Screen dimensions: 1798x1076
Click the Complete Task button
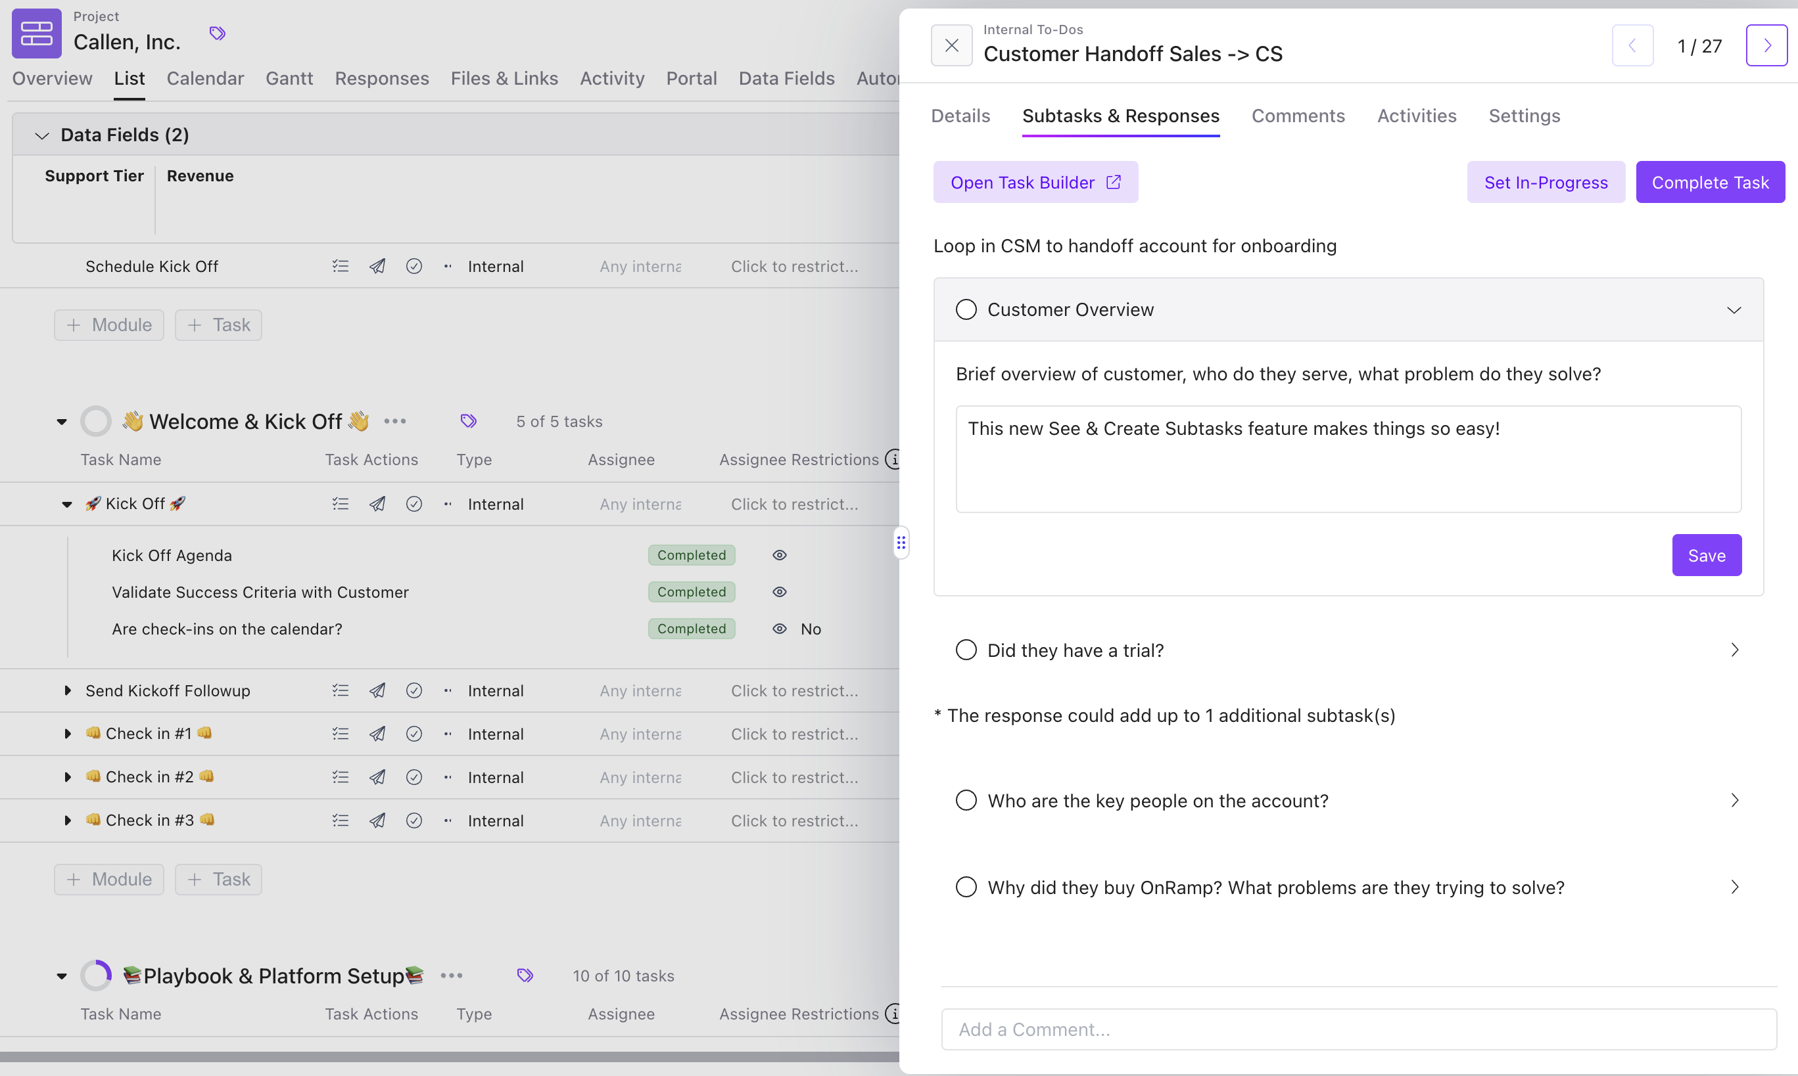point(1710,182)
